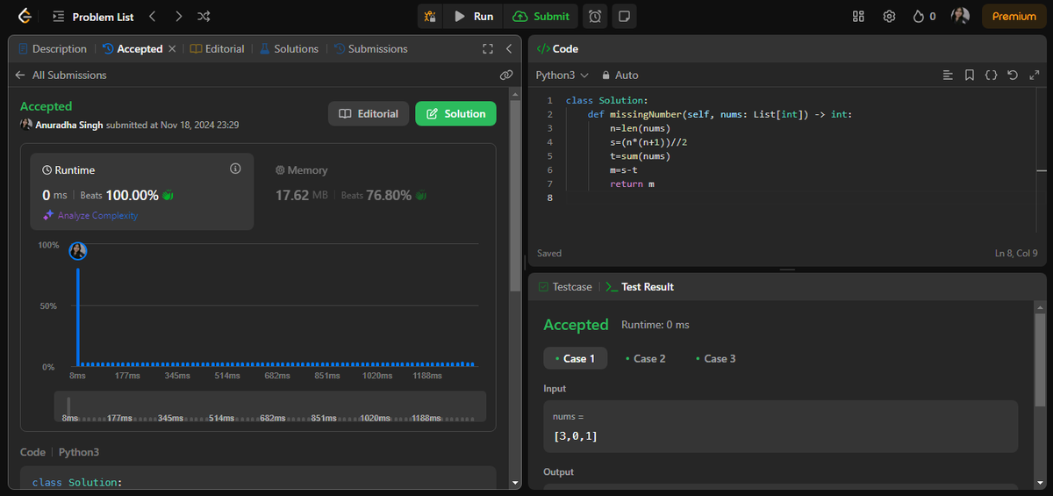
Task: Click the streak fire counter
Action: pyautogui.click(x=924, y=17)
